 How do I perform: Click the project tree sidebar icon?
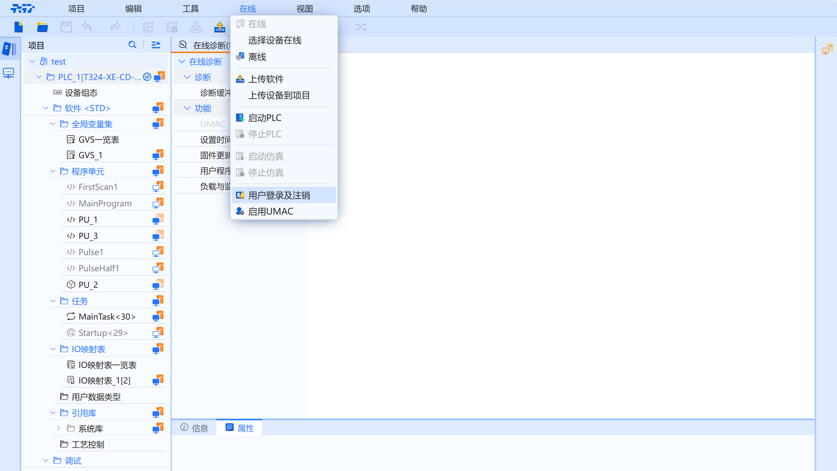point(9,49)
